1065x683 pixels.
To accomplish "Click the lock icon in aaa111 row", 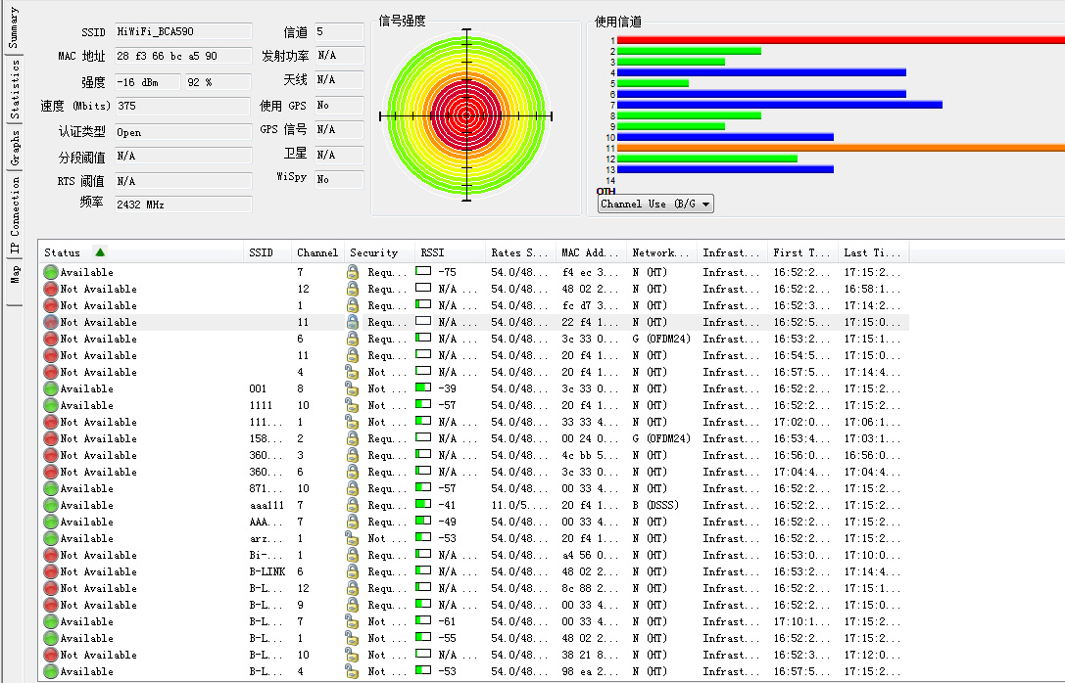I will click(x=353, y=505).
